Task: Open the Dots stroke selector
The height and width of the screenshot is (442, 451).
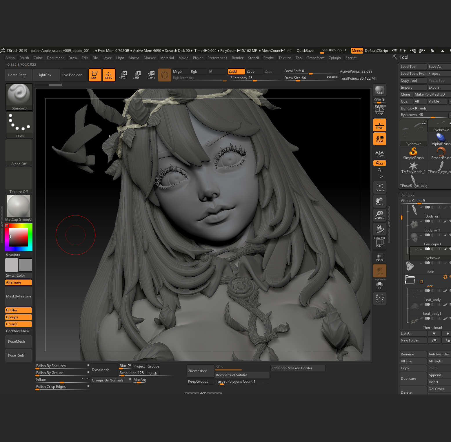Action: pyautogui.click(x=20, y=125)
